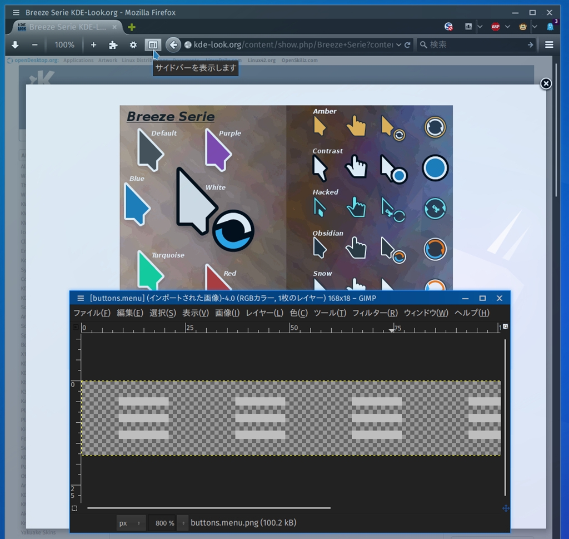Click the Linux42.org link
The image size is (569, 539).
[x=262, y=60]
